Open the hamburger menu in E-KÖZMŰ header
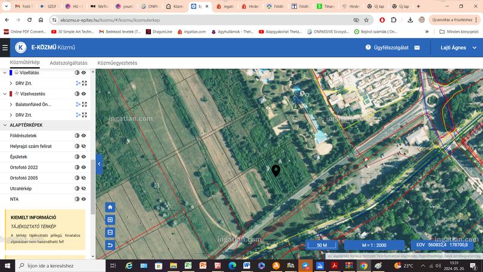Viewport: 483px width, 272px height. tap(5, 48)
